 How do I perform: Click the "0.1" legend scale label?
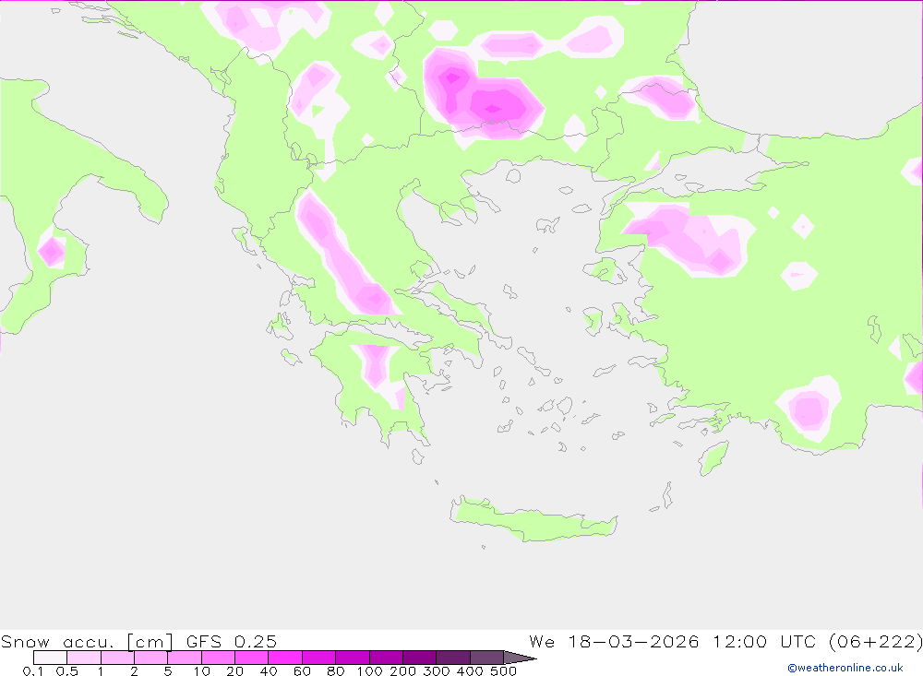click(x=33, y=671)
